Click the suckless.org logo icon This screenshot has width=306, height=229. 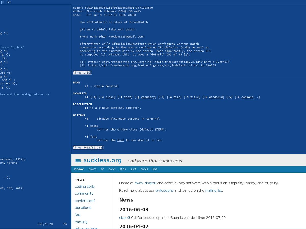[x=78, y=161]
